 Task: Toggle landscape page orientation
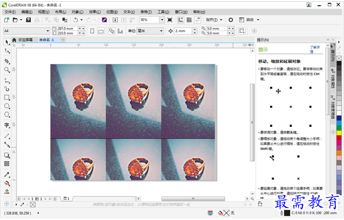(x=101, y=31)
